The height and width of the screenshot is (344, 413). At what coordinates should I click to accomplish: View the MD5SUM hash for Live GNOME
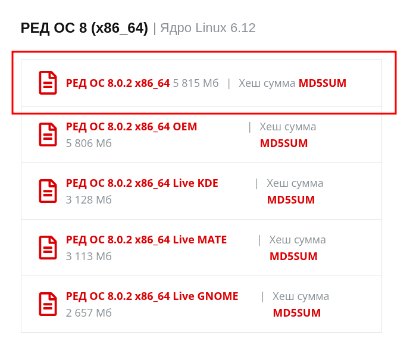coord(297,313)
